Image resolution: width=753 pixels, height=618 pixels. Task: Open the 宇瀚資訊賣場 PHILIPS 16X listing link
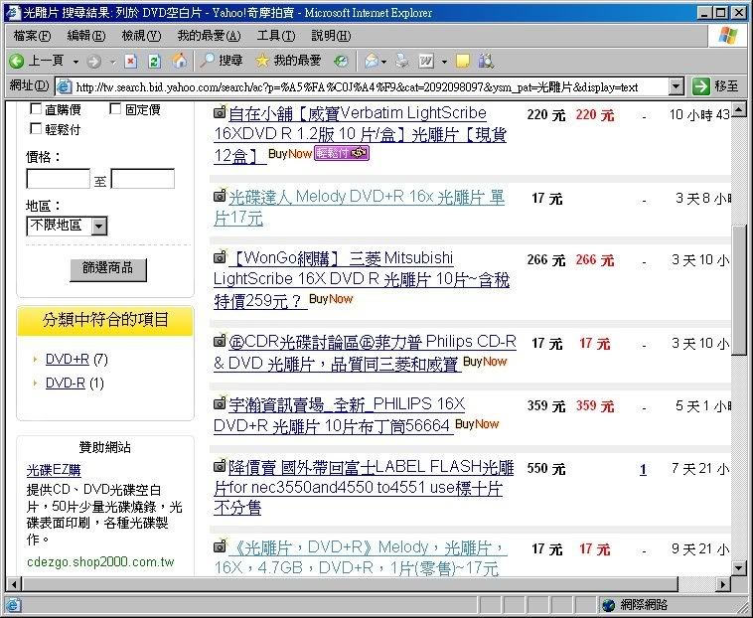(340, 414)
